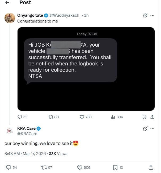Screen dimensions: 161x173
Task: Open Grok icon on Onyango_tate's post
Action: (145, 15)
